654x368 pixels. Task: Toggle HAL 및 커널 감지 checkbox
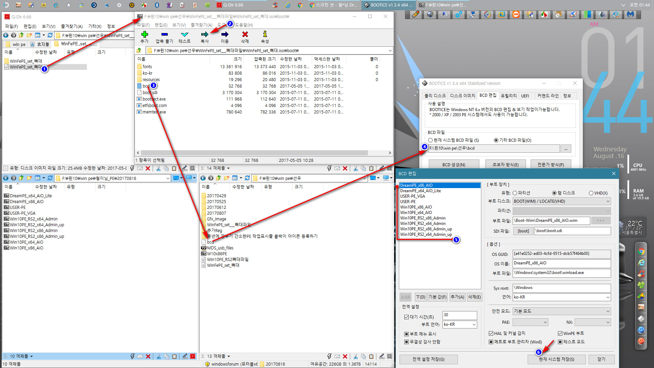click(491, 333)
